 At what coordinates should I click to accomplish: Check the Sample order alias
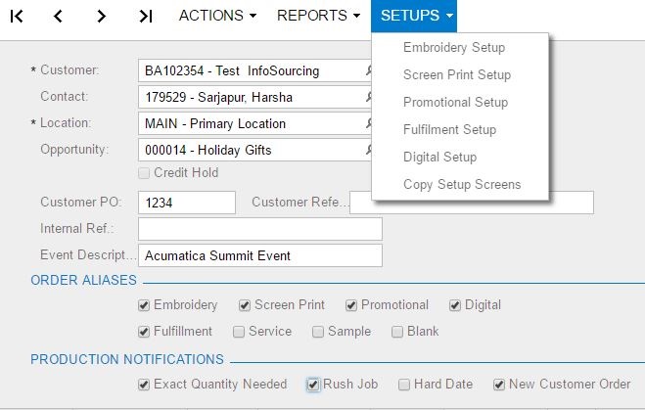point(318,332)
